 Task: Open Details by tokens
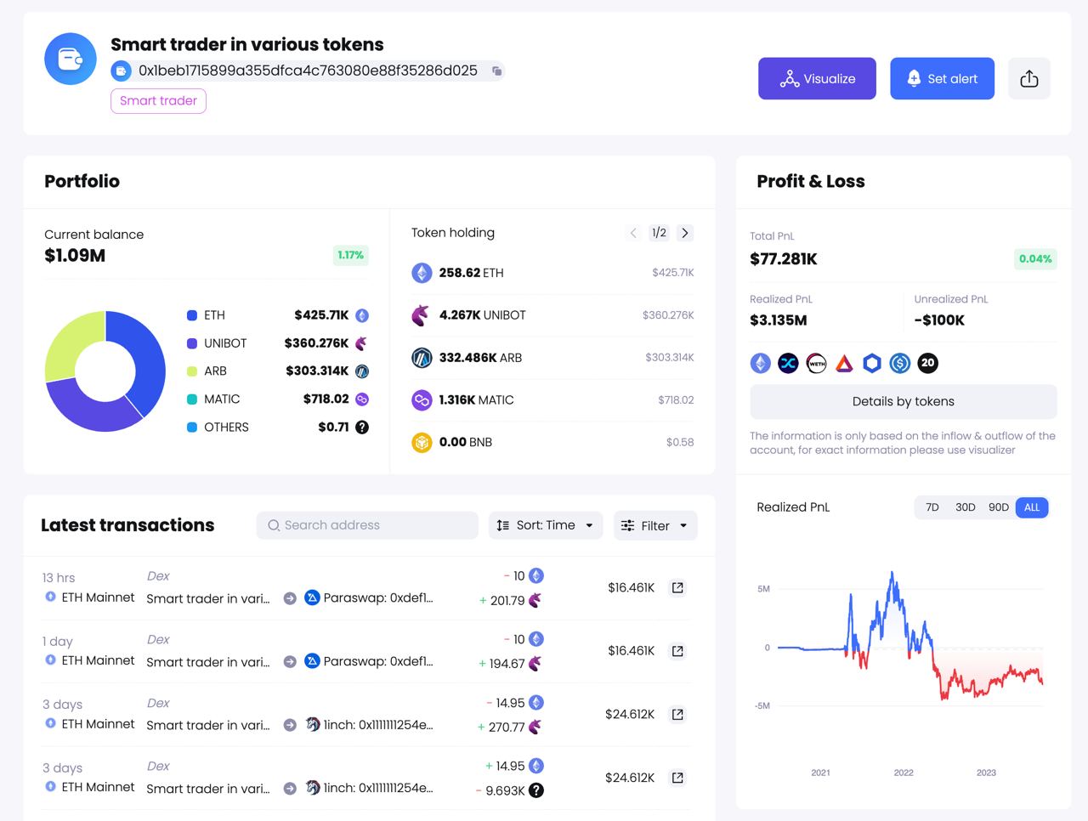[x=904, y=402]
